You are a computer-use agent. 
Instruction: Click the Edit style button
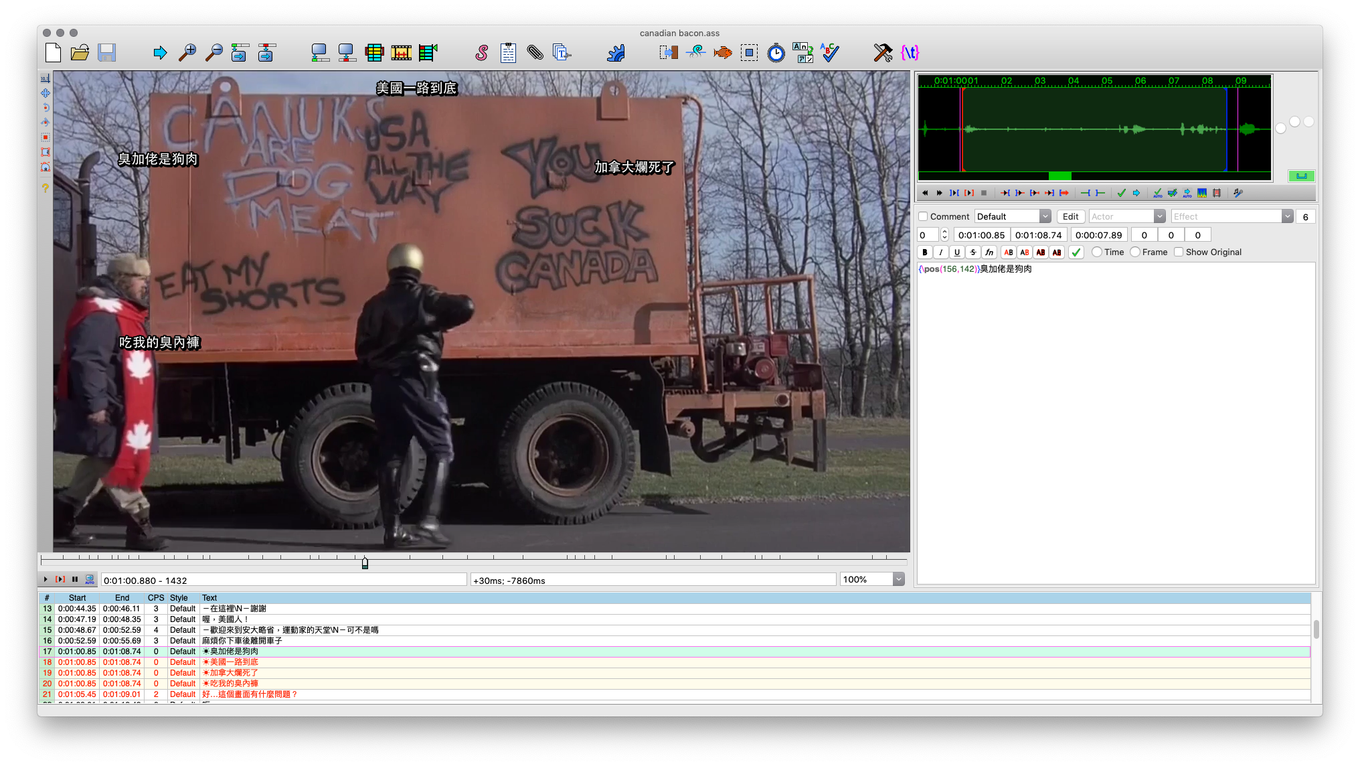[x=1070, y=216]
